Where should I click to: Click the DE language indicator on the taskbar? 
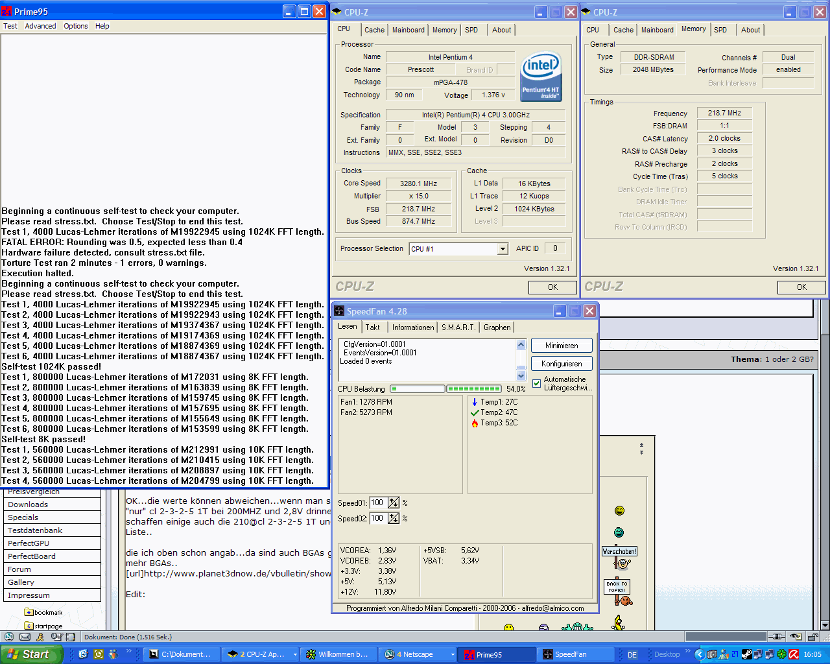[632, 655]
